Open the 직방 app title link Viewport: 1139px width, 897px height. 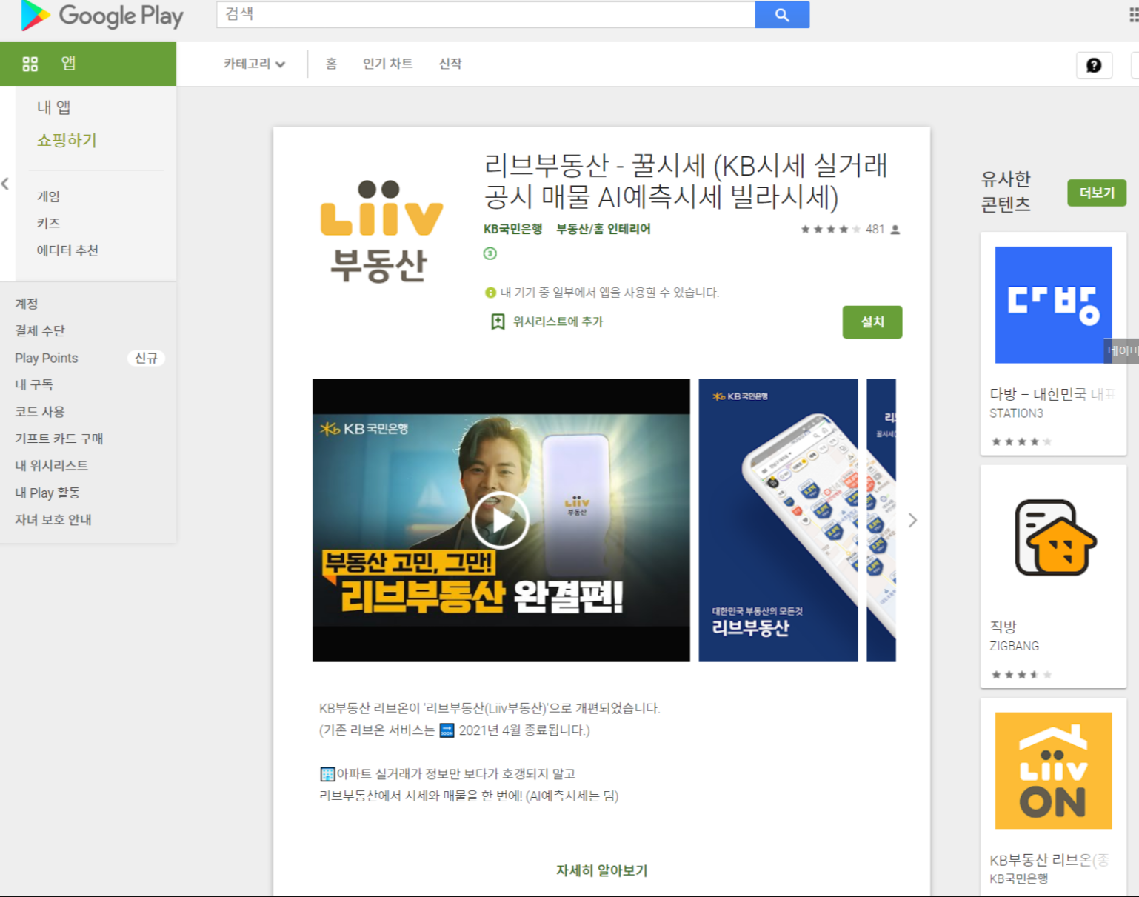tap(1003, 627)
